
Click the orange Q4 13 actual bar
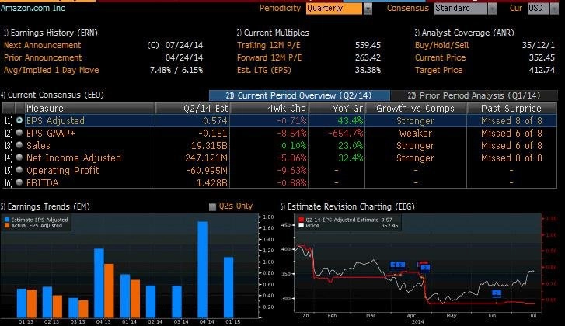(109, 291)
